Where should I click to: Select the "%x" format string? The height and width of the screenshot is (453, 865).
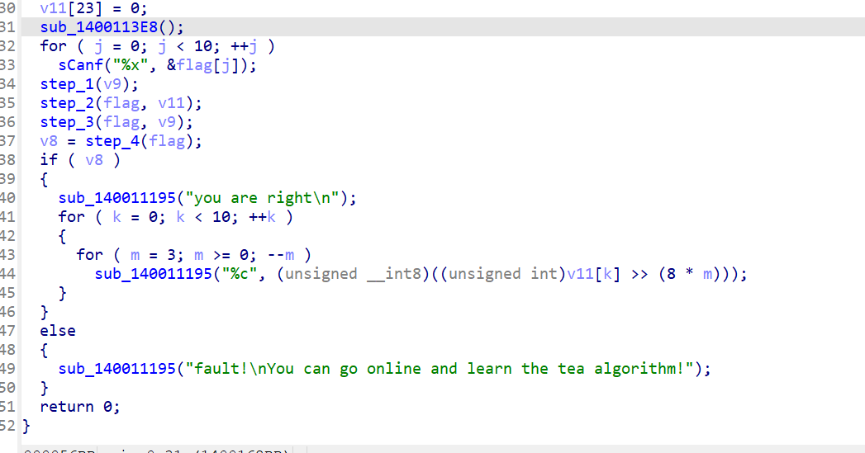[x=131, y=65]
